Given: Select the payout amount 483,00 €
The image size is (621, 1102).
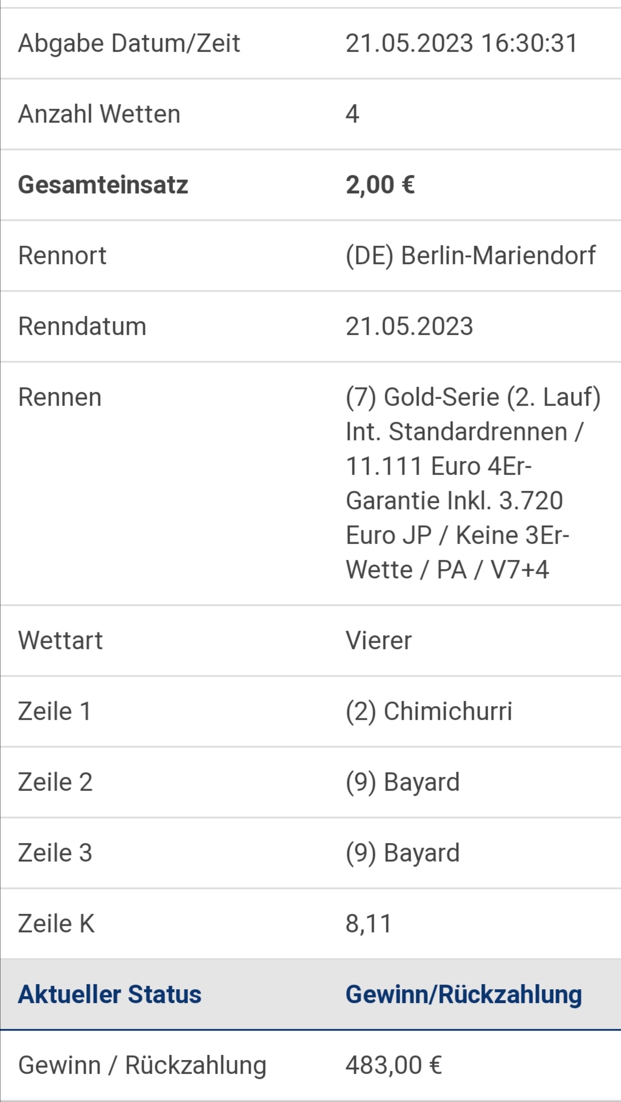Looking at the screenshot, I should pyautogui.click(x=393, y=1065).
